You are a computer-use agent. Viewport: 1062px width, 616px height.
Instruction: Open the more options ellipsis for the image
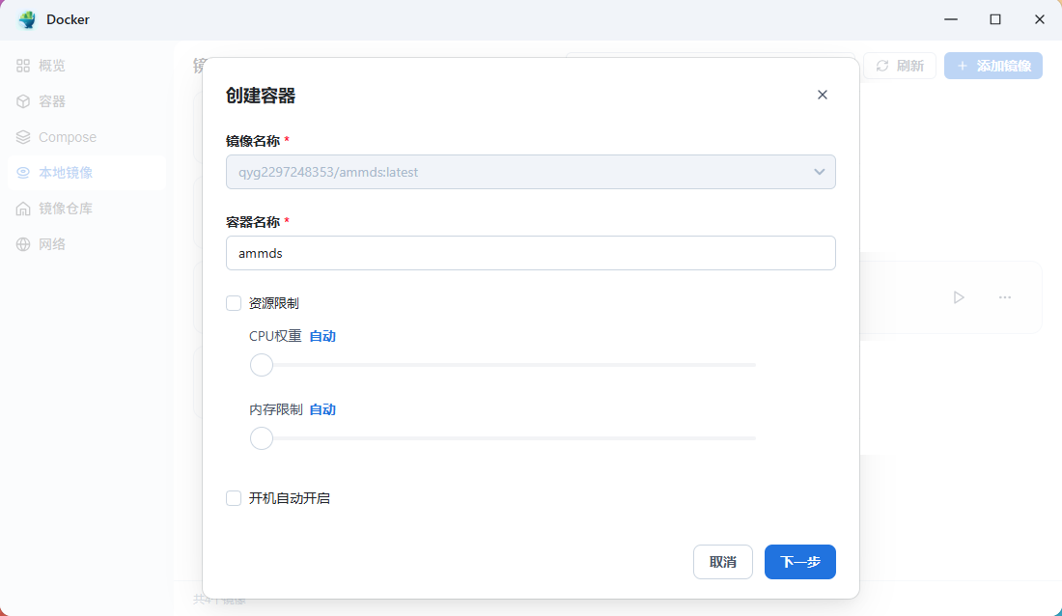(x=1005, y=296)
